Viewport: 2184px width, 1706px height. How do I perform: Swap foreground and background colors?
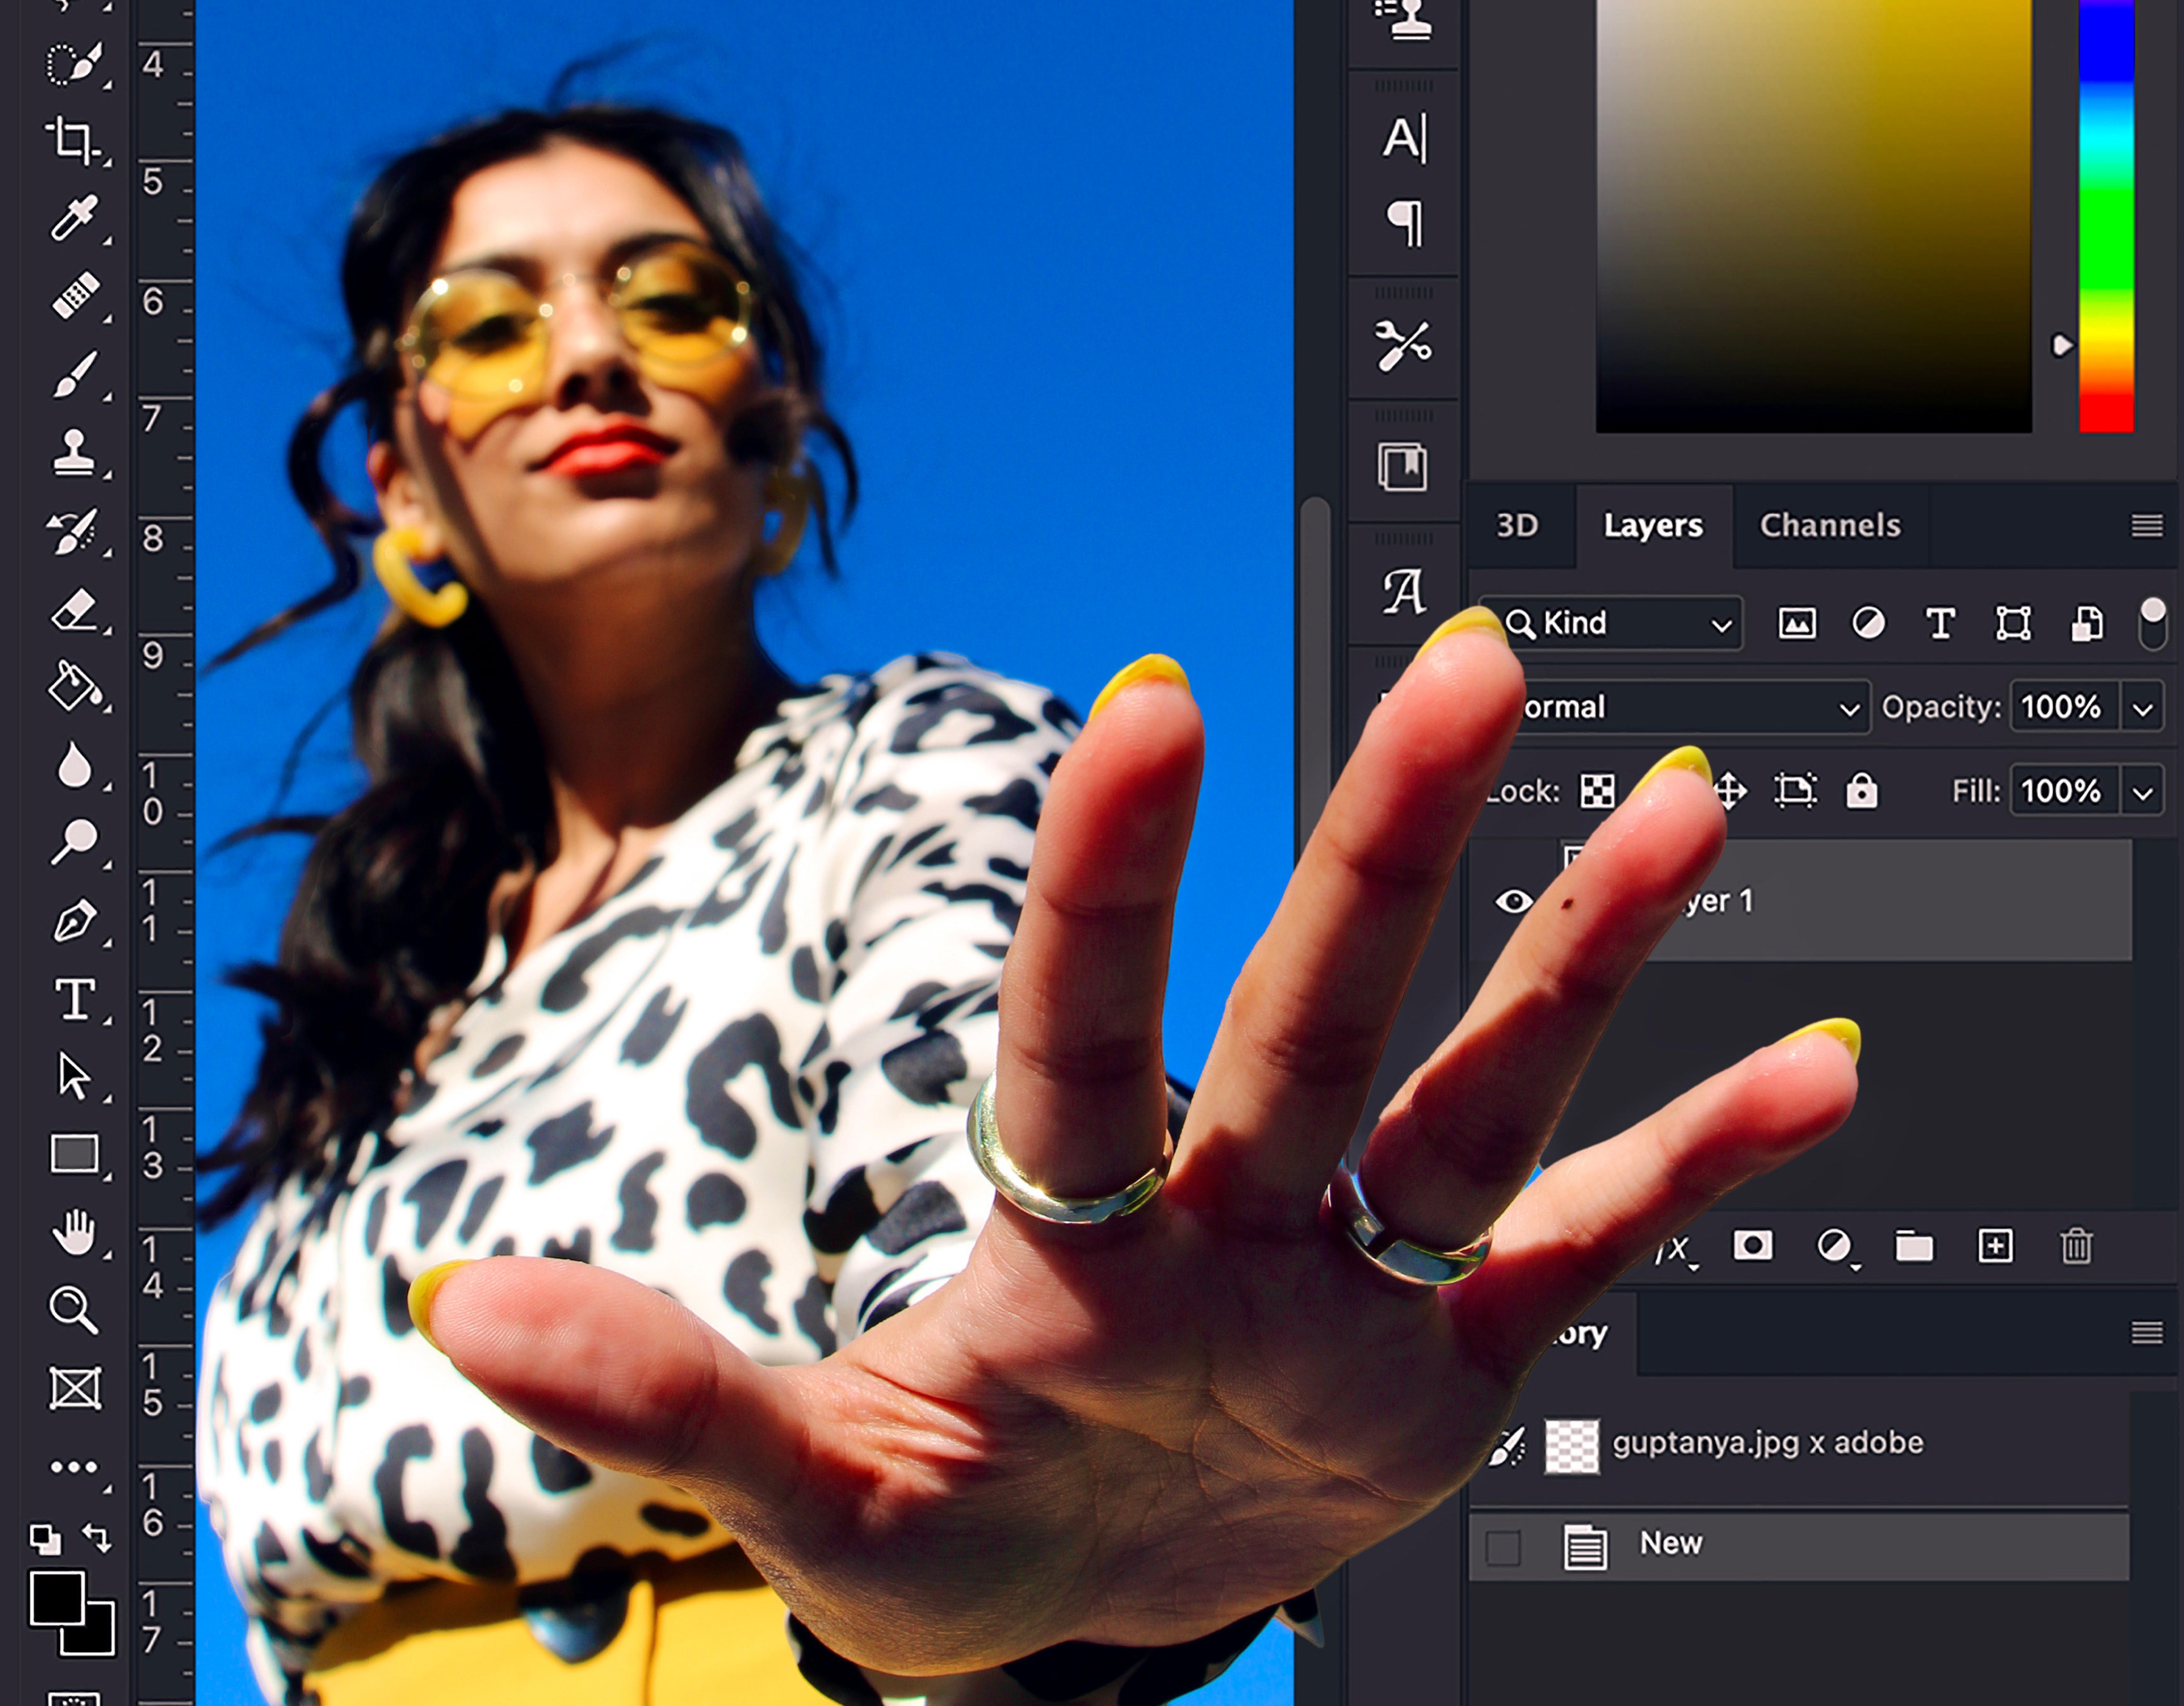coord(97,1537)
